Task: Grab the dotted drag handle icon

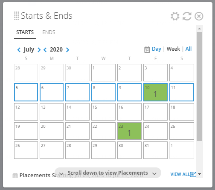Action: coord(17,16)
